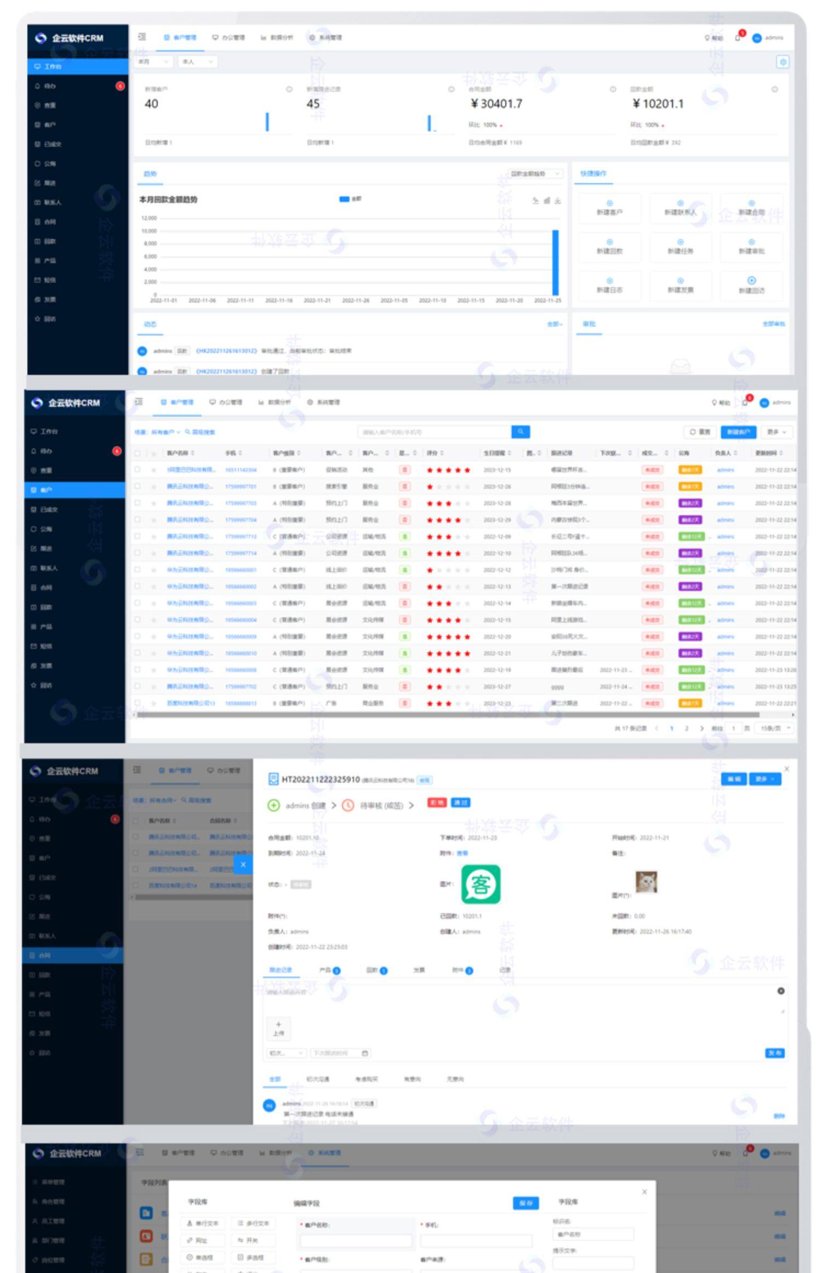Toggle favorite star for row with record 9999

point(154,687)
